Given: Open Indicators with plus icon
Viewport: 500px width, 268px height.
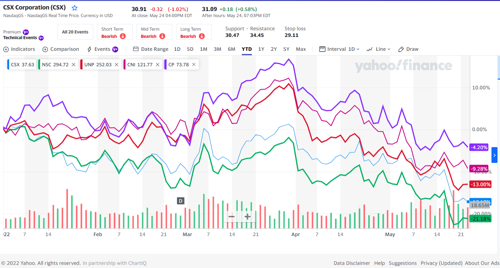Looking at the screenshot, I should coord(19,49).
